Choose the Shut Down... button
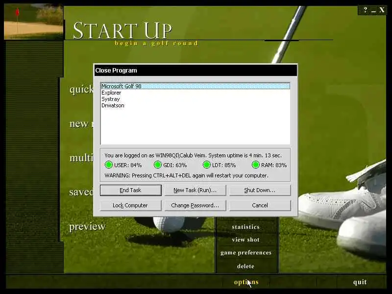Screen dimensions: 392x294 click(260, 190)
